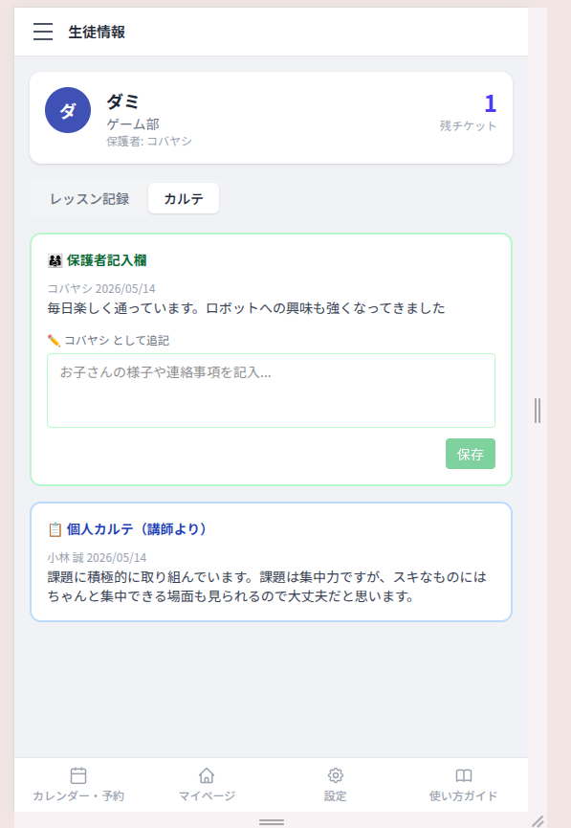
Task: Click student name ダミ
Action: [123, 101]
